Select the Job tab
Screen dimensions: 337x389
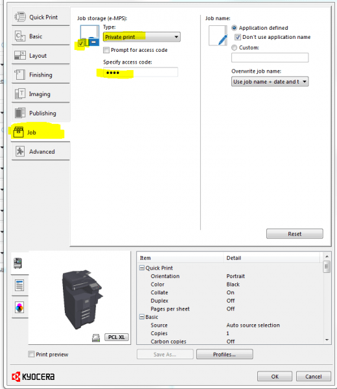(41, 132)
